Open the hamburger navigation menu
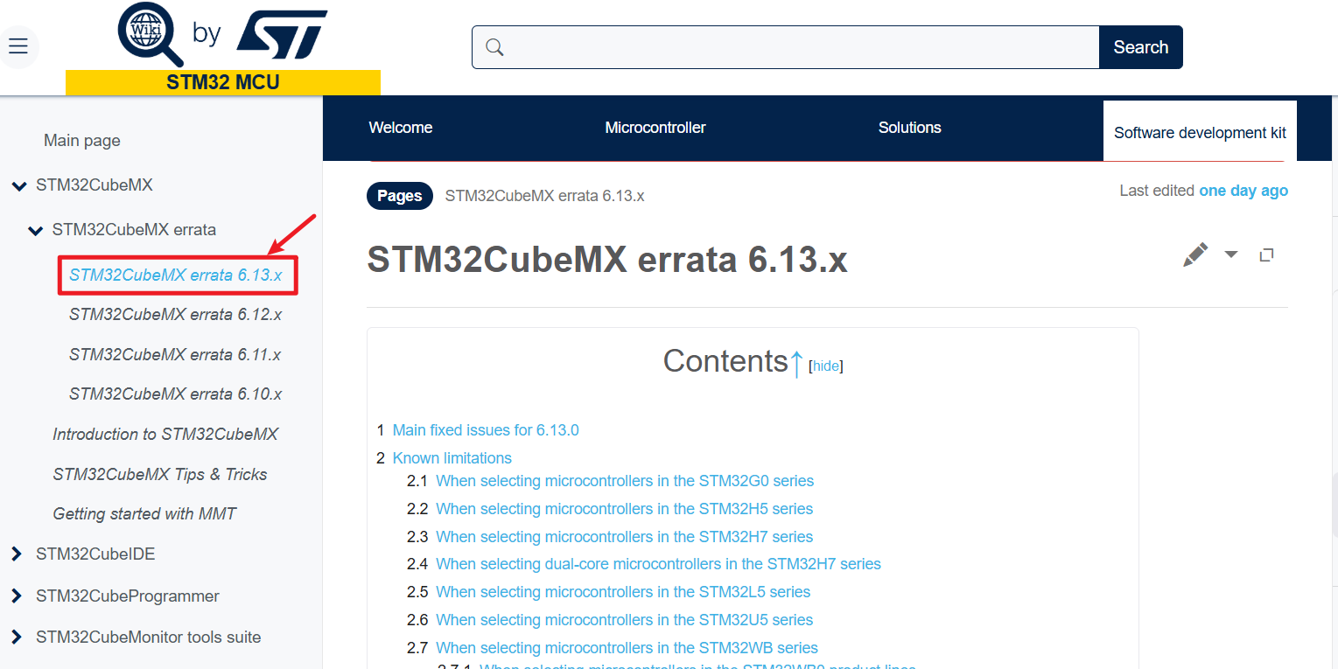Image resolution: width=1338 pixels, height=669 pixels. pyautogui.click(x=19, y=46)
